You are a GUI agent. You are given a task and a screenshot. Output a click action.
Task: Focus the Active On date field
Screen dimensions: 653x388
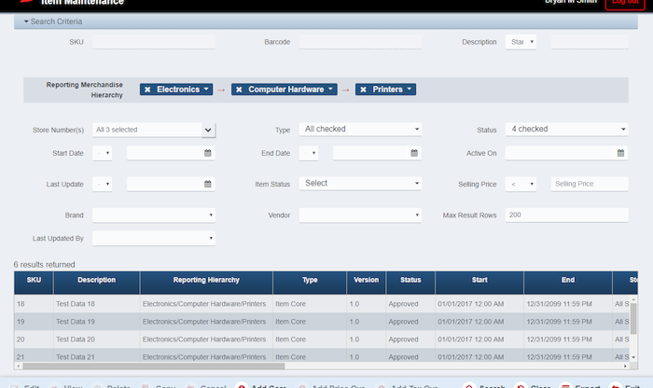coord(561,153)
